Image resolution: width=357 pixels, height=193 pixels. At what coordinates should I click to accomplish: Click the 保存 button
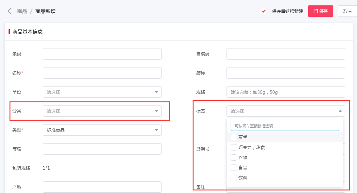(320, 11)
